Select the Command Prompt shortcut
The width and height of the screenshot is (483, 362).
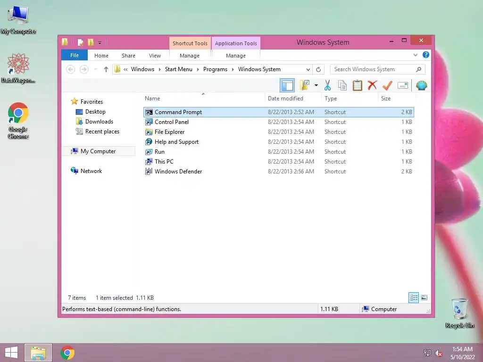278,112
